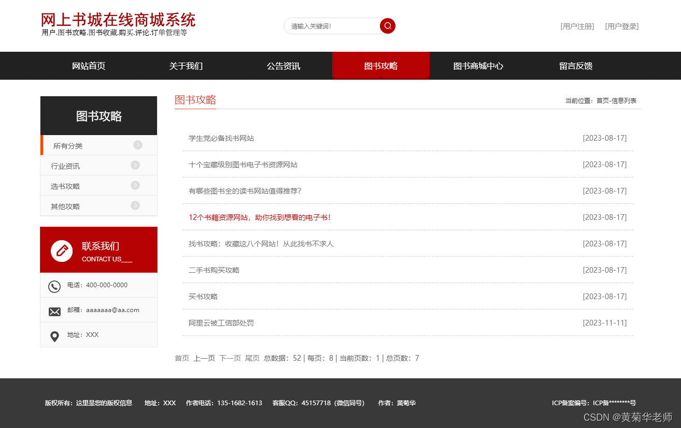Click the location pin icon beside 地址
This screenshot has width=681, height=428.
(x=55, y=335)
